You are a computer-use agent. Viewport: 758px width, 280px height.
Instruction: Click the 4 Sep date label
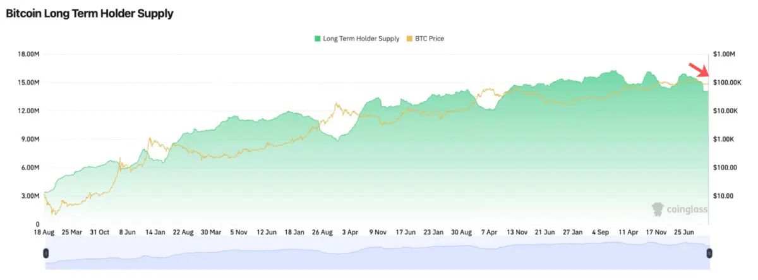tap(599, 232)
